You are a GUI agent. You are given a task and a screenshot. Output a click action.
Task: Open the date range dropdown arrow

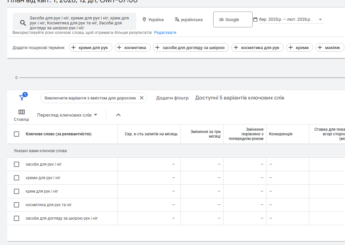coord(320,20)
